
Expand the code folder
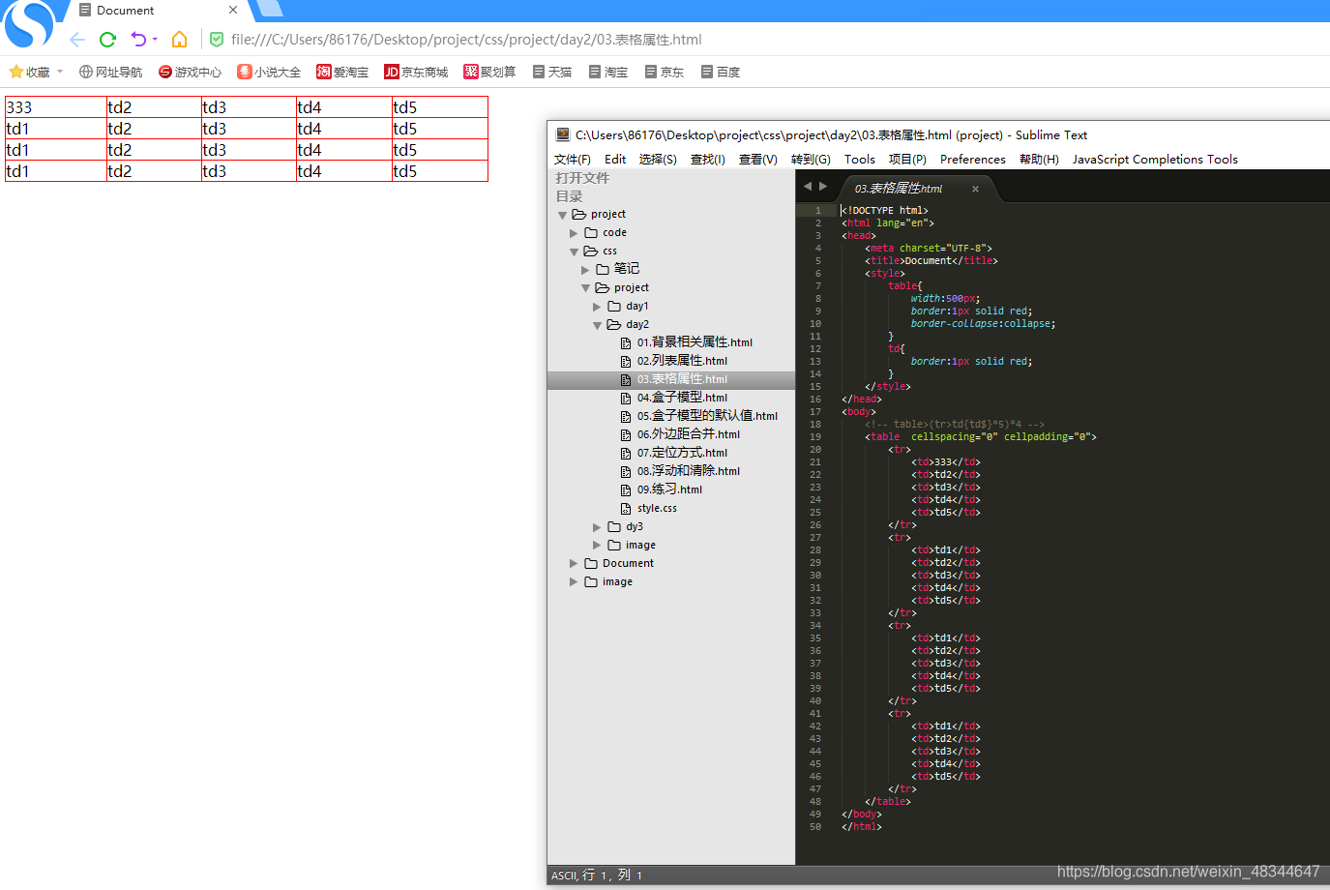[574, 233]
